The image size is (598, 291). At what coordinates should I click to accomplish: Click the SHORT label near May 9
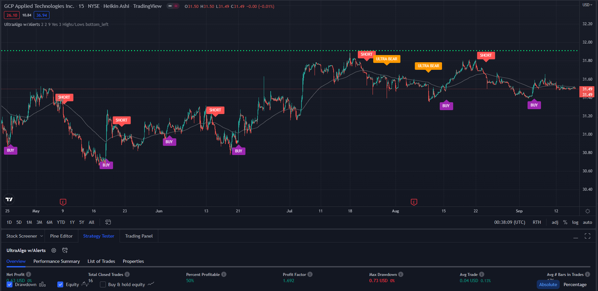click(64, 97)
